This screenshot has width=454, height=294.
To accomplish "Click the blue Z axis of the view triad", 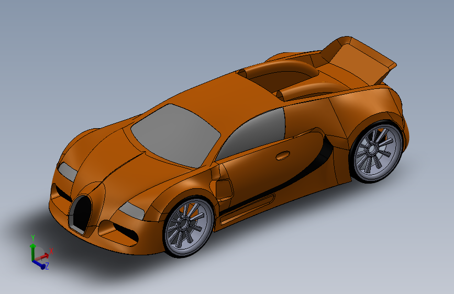I will [x=39, y=265].
